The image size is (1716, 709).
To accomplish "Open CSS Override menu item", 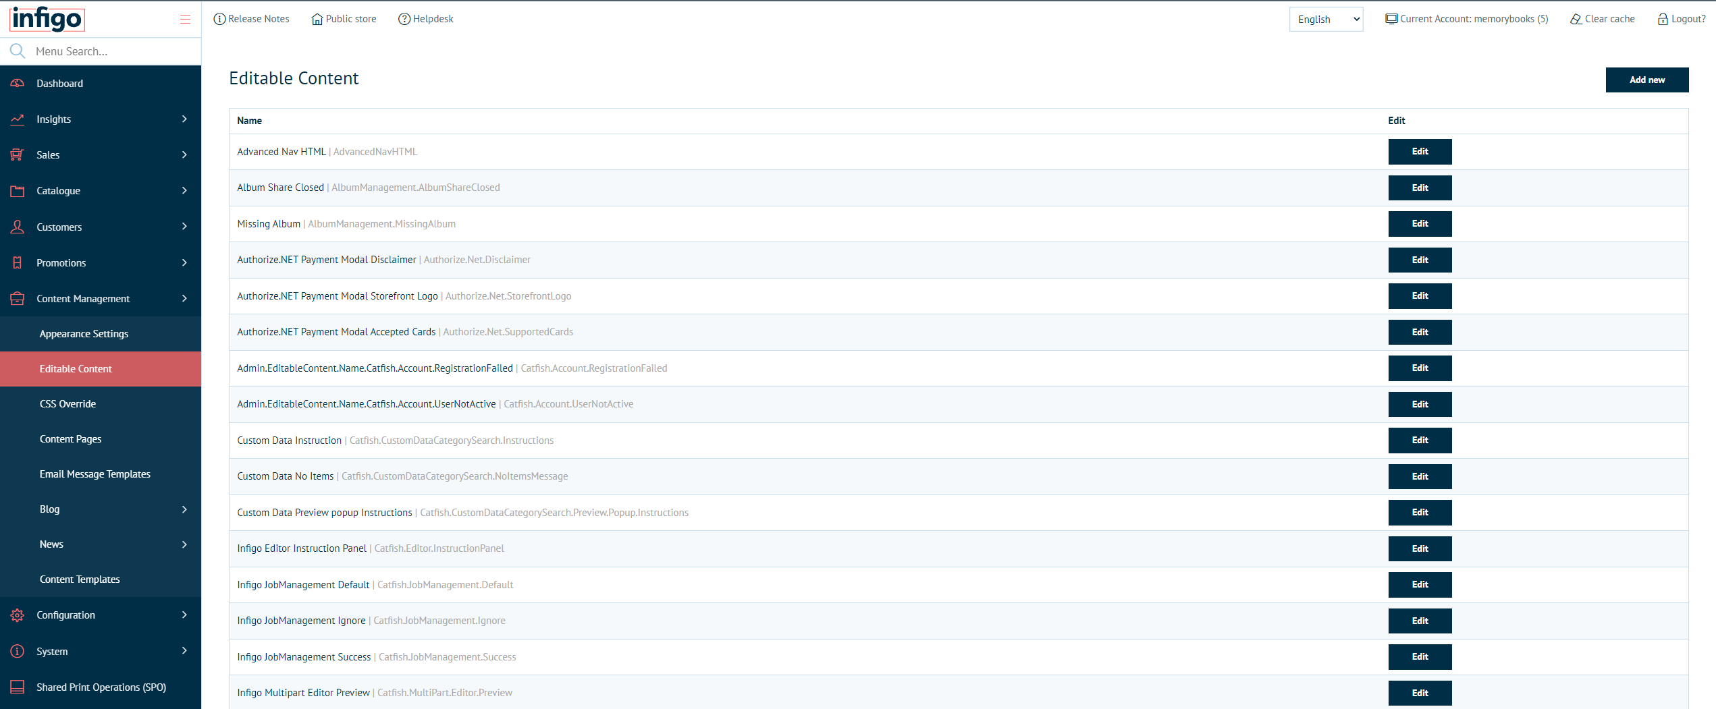I will (68, 403).
